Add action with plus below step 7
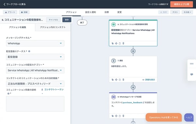Viewport: 196px width, 124px height. (x=133, y=88)
